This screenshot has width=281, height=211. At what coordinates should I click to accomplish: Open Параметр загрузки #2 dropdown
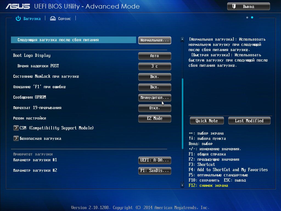(155, 171)
